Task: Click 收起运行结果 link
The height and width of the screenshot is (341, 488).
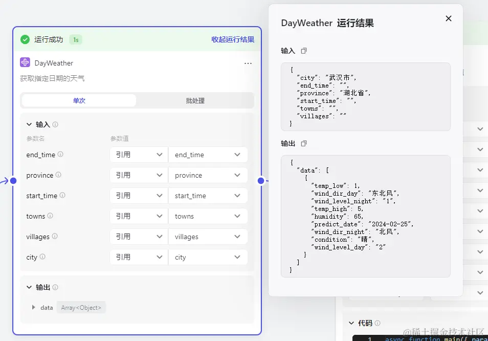Action: click(x=233, y=39)
